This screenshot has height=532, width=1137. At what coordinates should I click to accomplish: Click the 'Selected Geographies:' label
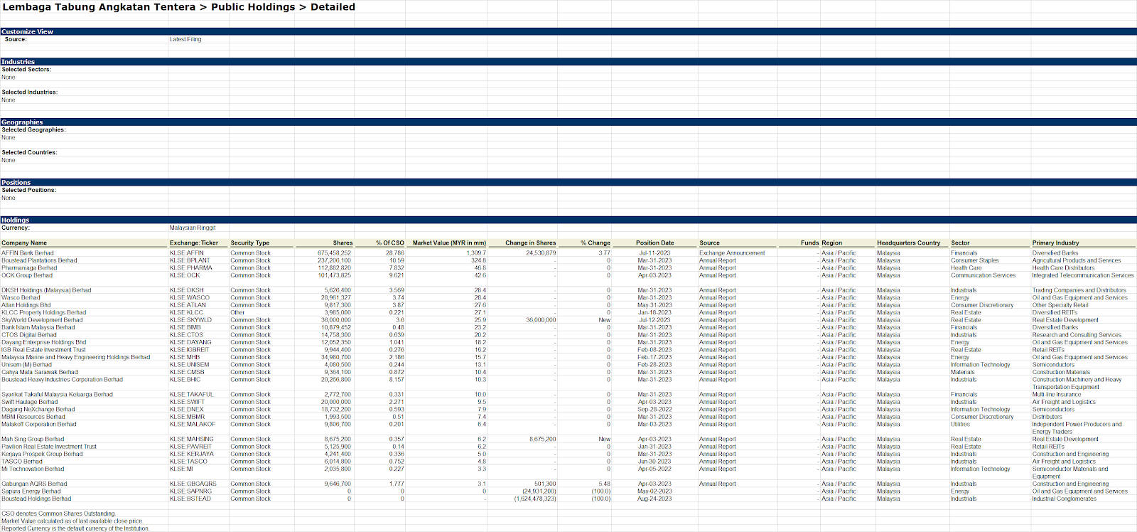click(x=33, y=130)
